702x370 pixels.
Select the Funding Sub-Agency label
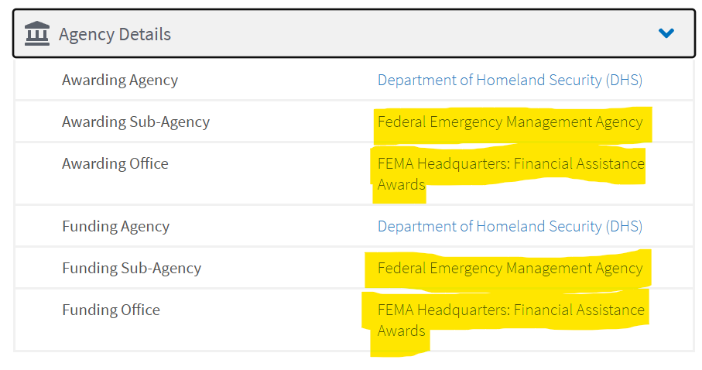pos(132,269)
